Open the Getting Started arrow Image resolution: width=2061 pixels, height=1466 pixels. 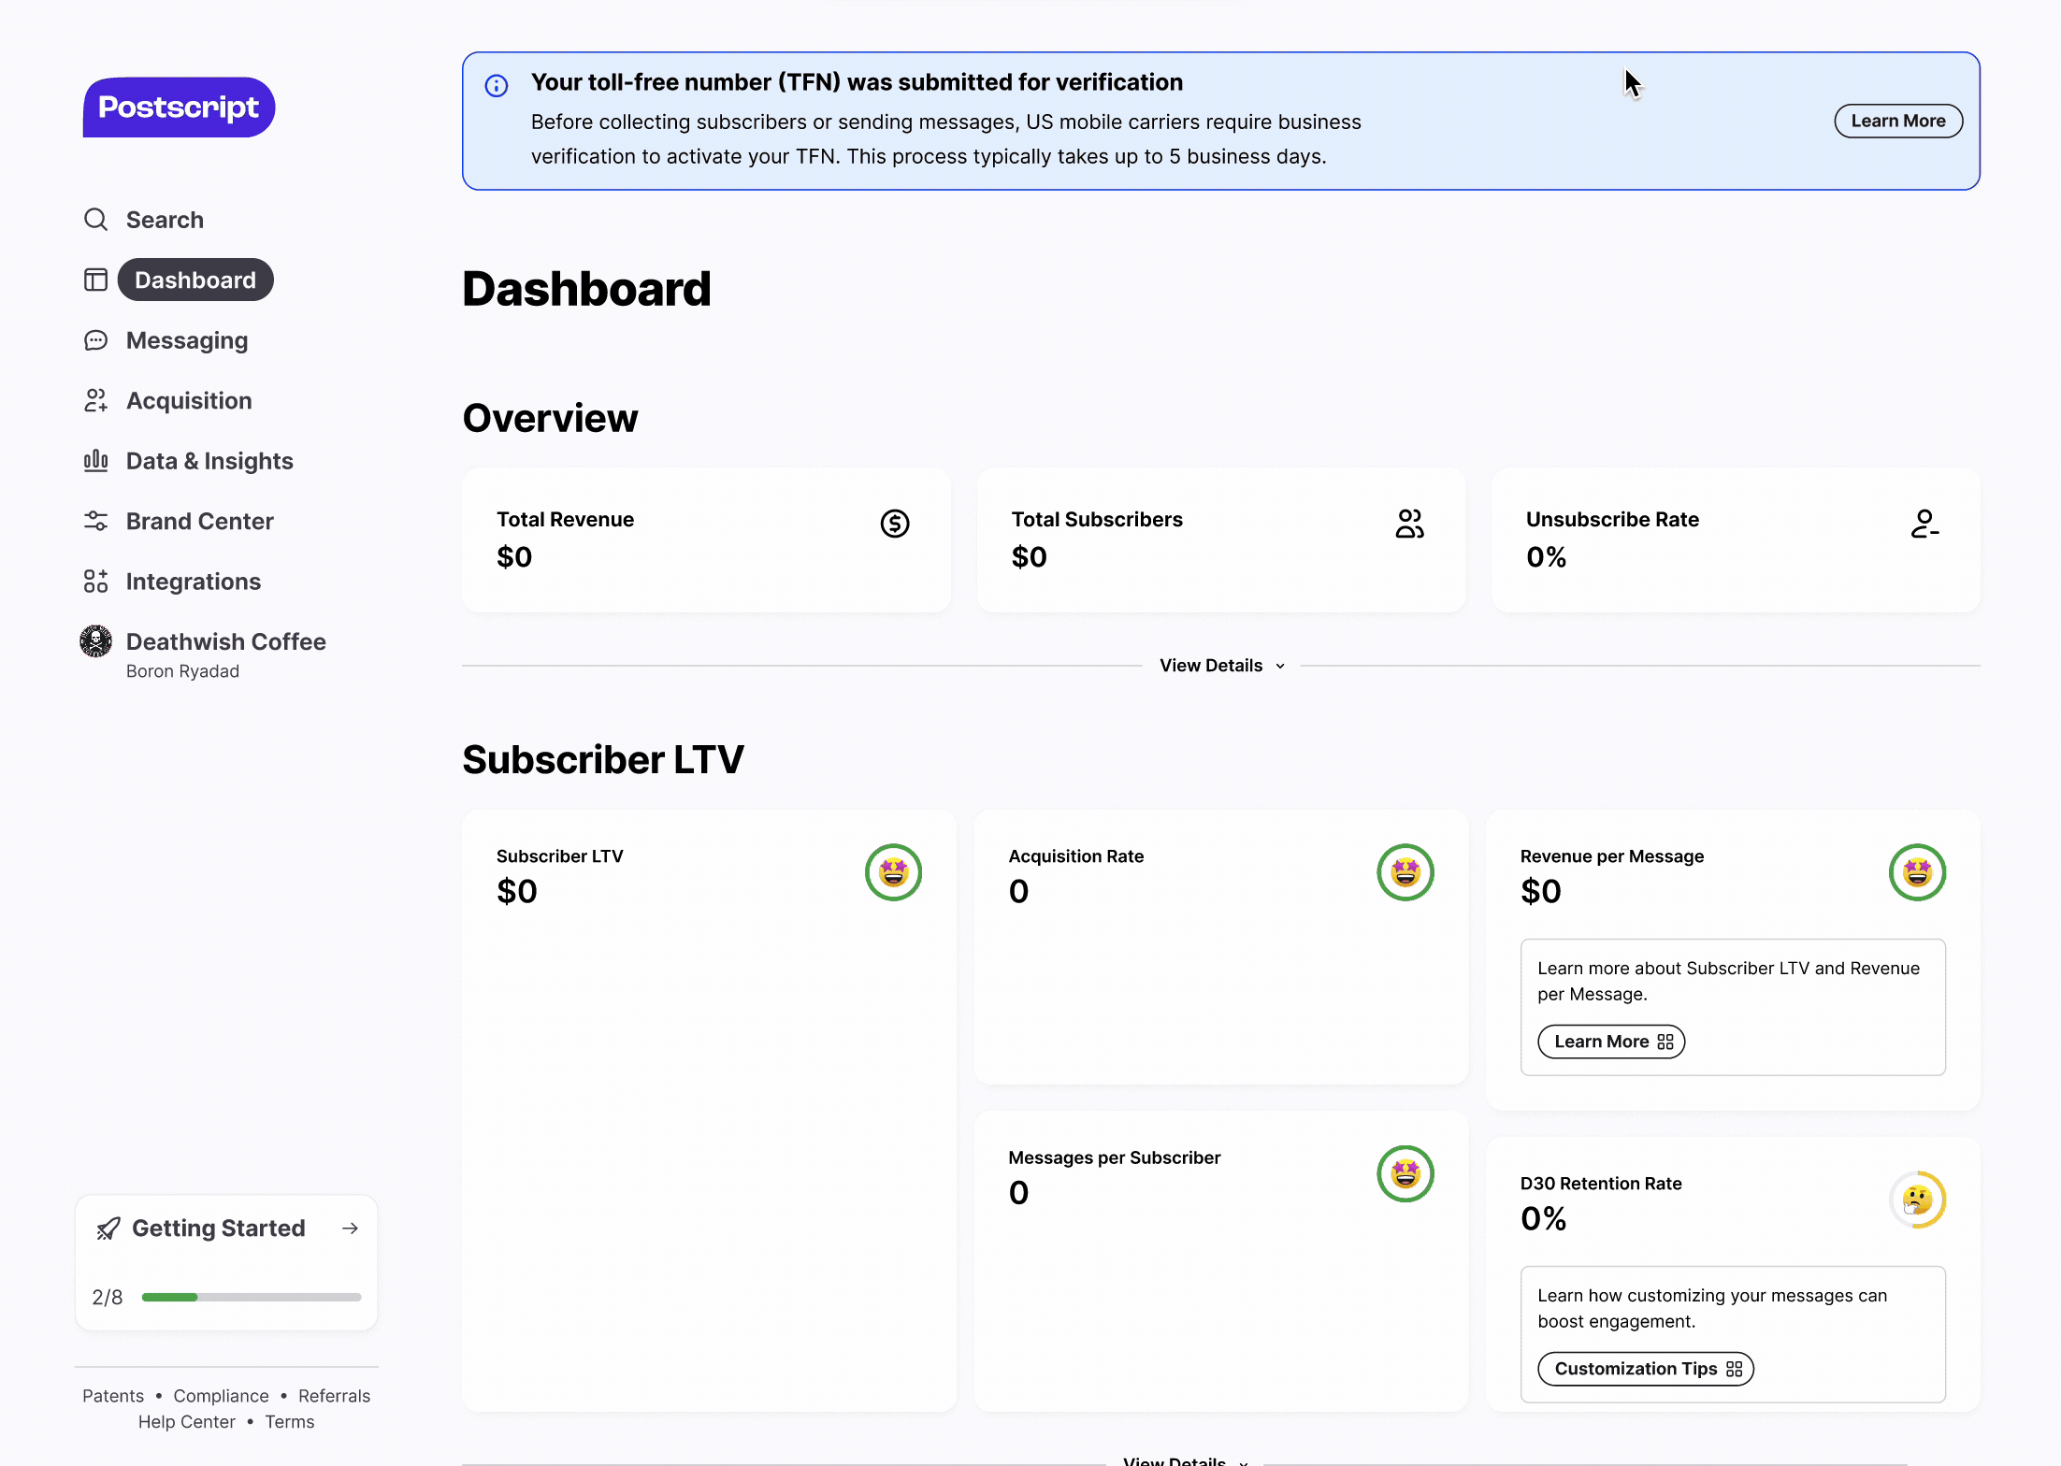351,1229
